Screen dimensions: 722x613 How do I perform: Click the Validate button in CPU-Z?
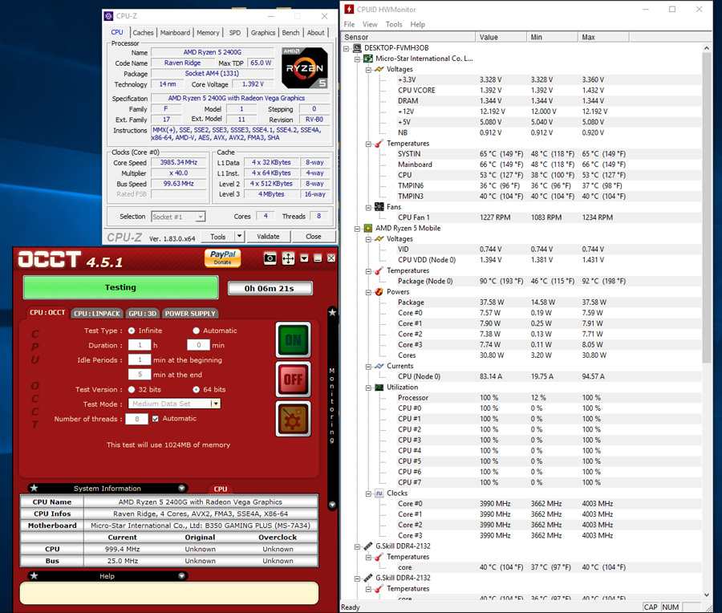268,237
